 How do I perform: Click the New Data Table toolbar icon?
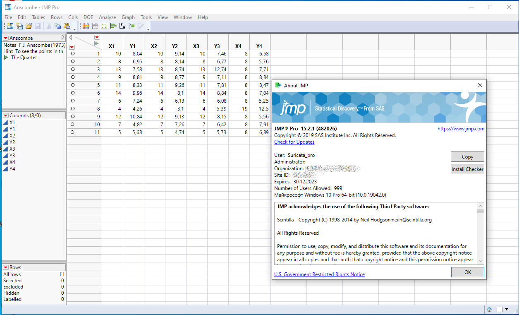(10, 26)
